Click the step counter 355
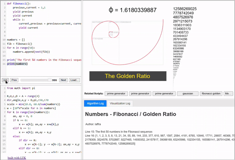The width and height of the screenshot is (235, 160). point(54,80)
